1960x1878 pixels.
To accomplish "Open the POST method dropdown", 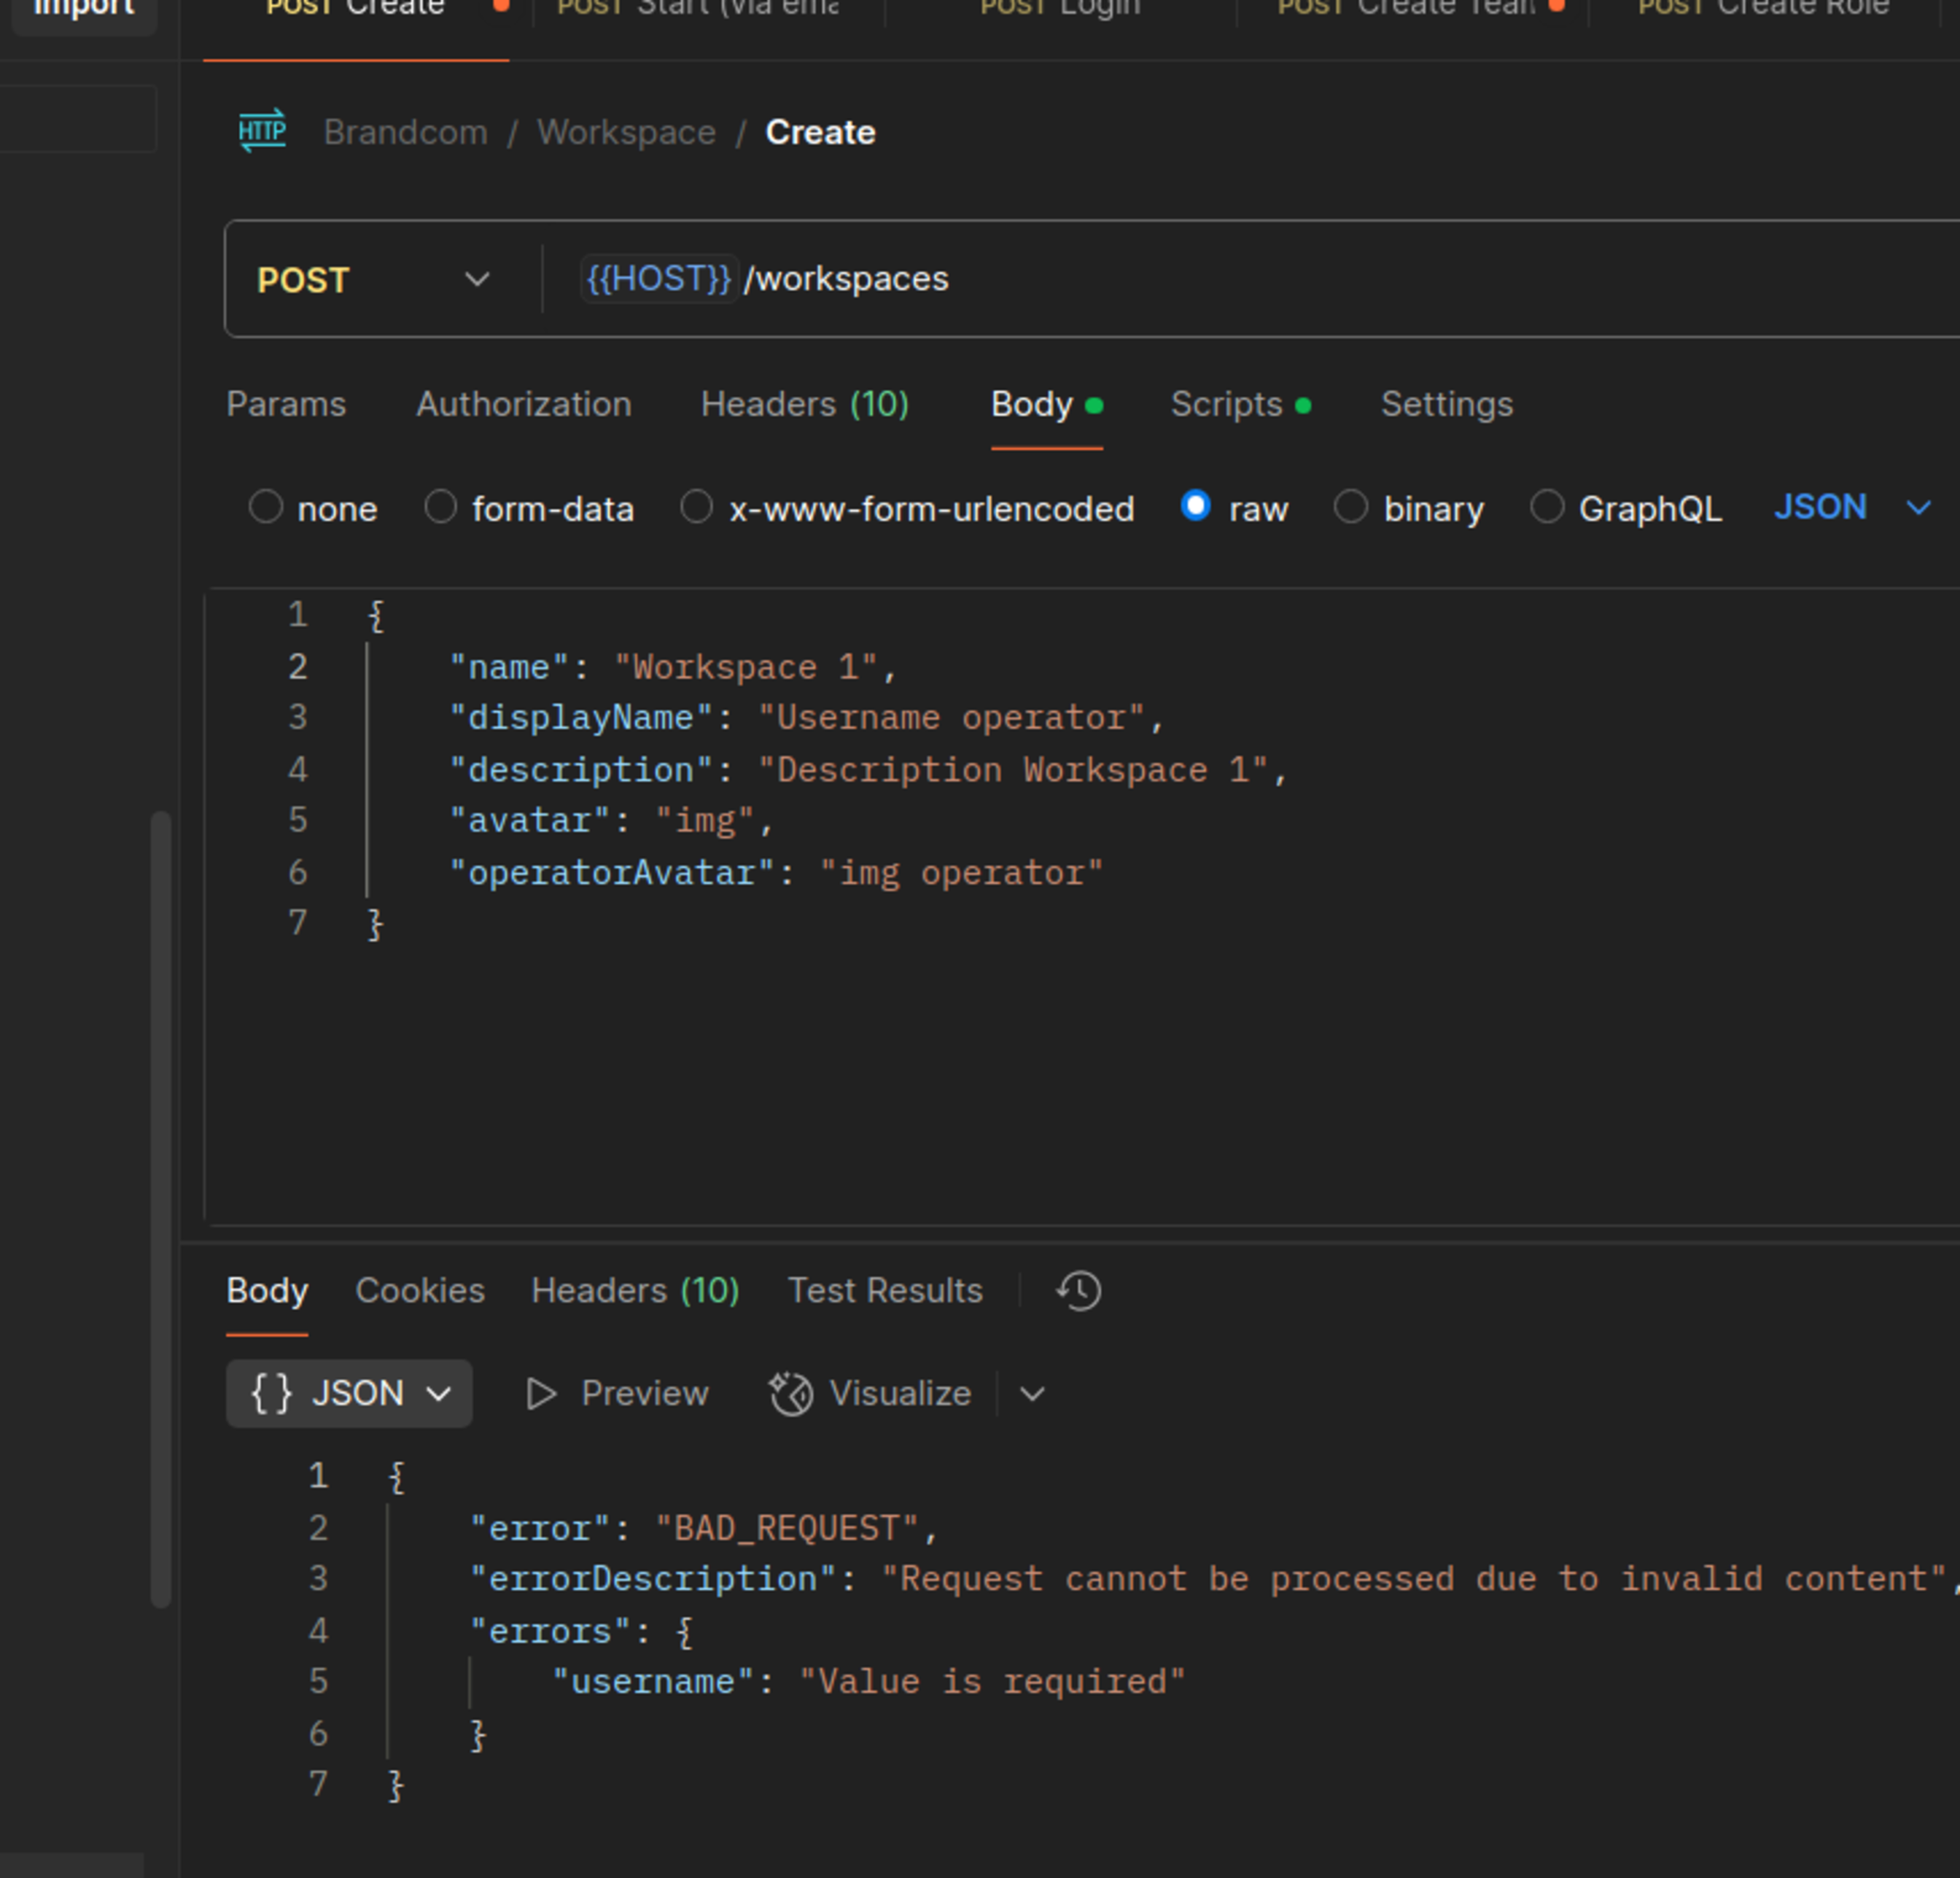I will coord(374,280).
